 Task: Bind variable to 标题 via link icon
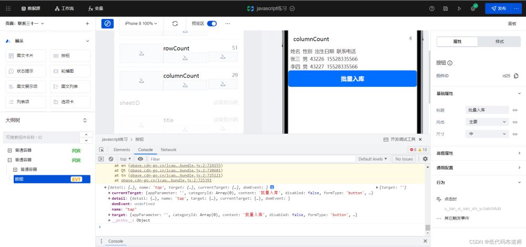coord(515,110)
